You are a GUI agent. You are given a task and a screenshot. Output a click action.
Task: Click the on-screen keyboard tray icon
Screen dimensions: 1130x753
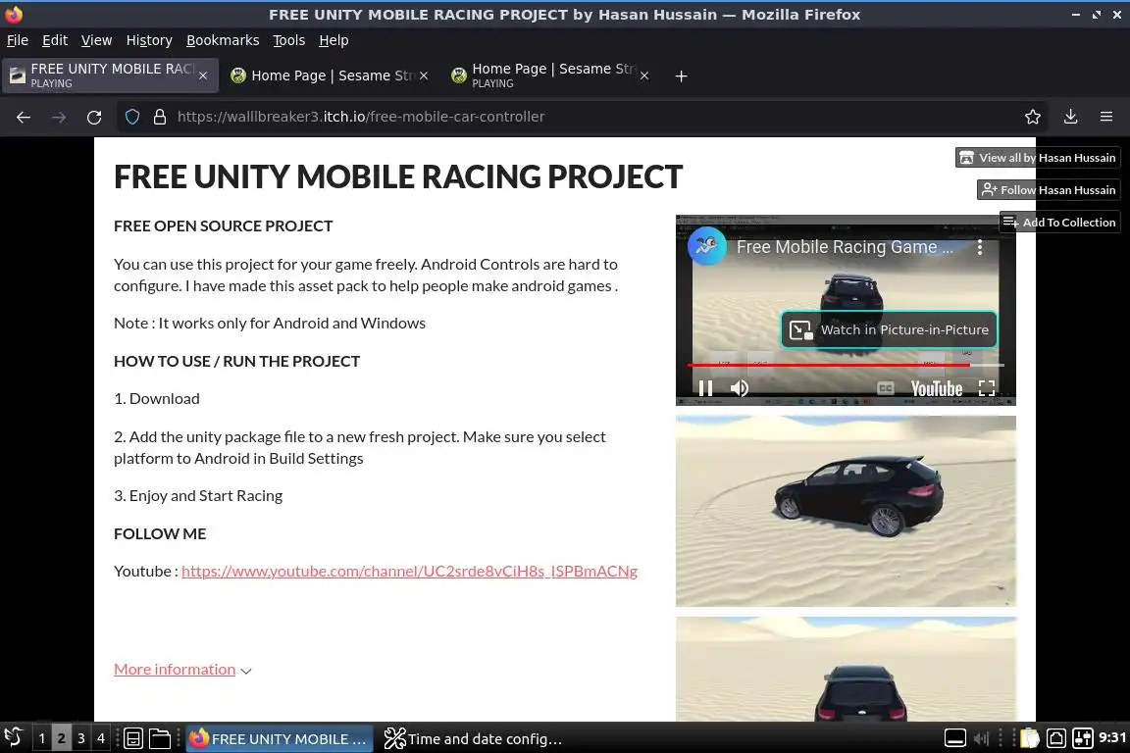coord(955,738)
